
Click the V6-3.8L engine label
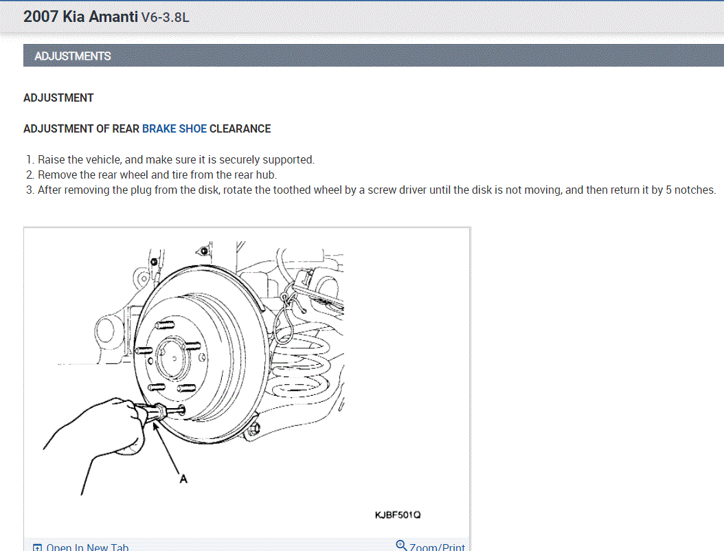[165, 18]
